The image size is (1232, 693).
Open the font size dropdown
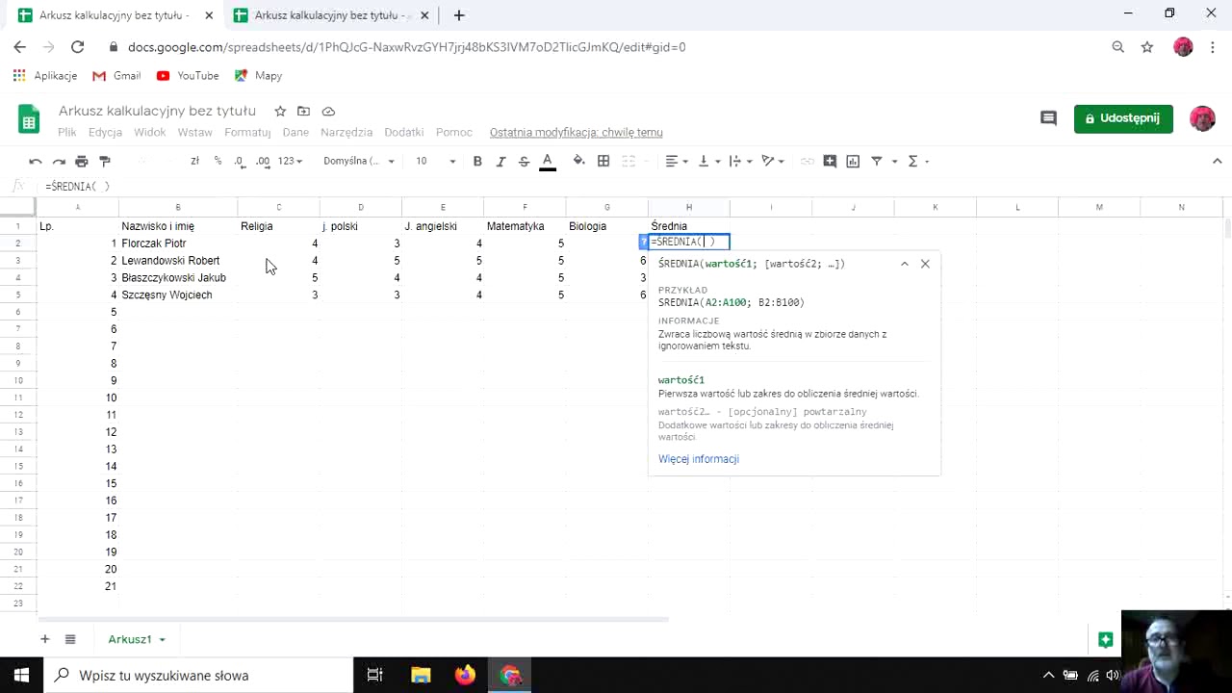tap(435, 161)
